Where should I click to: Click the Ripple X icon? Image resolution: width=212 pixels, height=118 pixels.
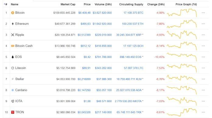(x=12, y=35)
